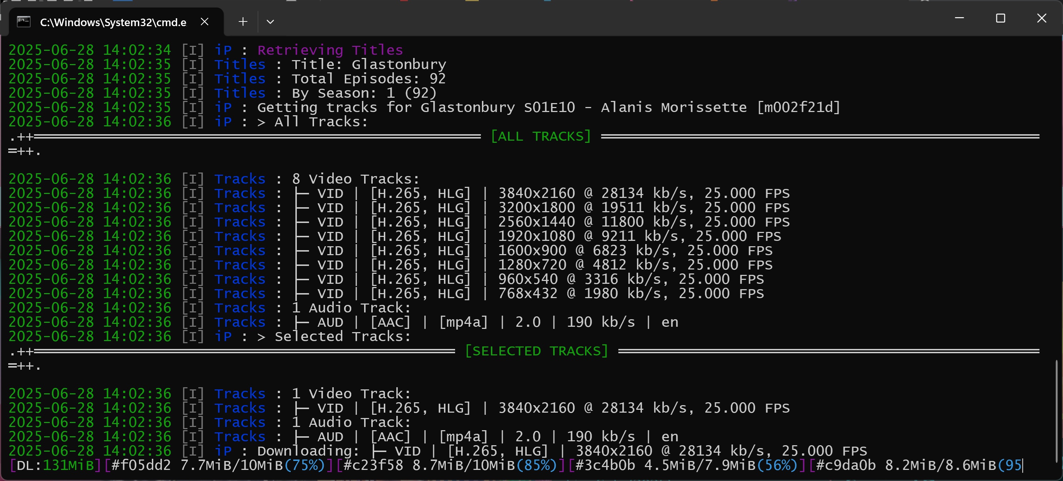Select the C:\Windows\System32\cmd.exe tab
This screenshot has height=481, width=1063.
[x=113, y=22]
